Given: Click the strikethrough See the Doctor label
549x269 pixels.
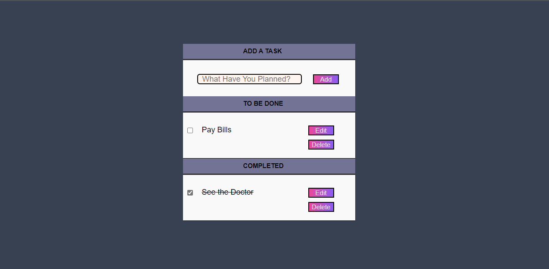Looking at the screenshot, I should coord(227,192).
